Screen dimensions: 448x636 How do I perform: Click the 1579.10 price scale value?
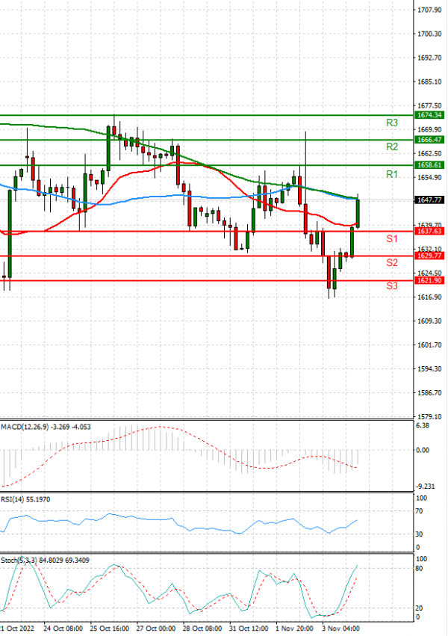point(429,417)
